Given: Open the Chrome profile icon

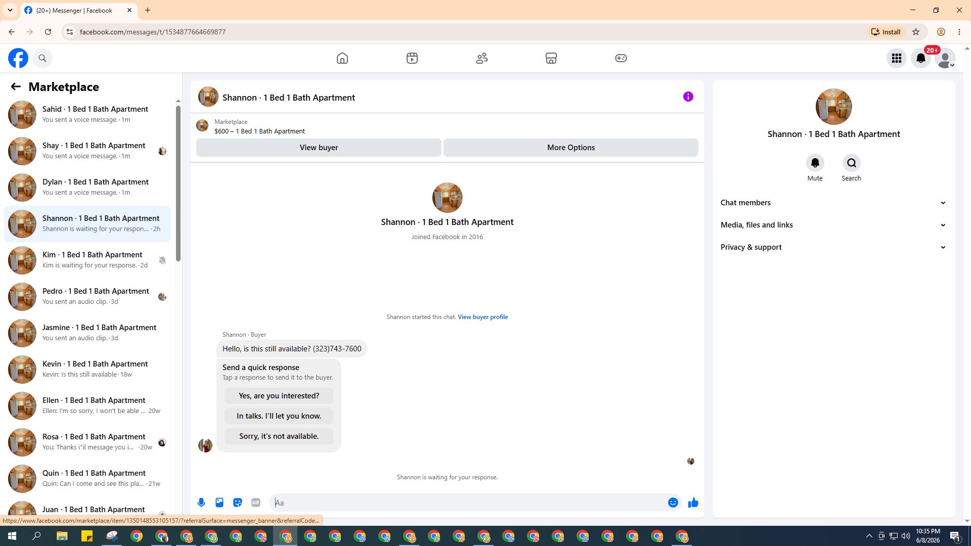Looking at the screenshot, I should tap(941, 32).
